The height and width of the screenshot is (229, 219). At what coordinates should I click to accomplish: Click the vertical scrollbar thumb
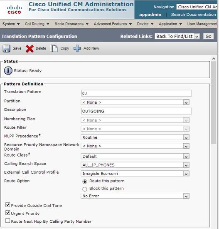coord(214,103)
